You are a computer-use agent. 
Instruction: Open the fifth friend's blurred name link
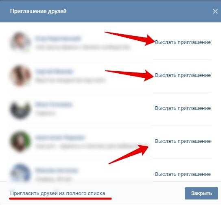click(57, 170)
